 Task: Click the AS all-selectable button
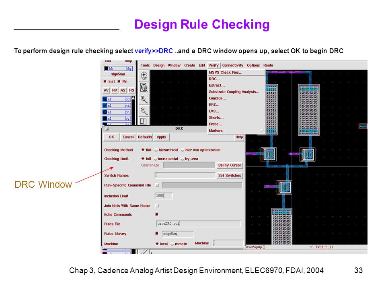123,90
